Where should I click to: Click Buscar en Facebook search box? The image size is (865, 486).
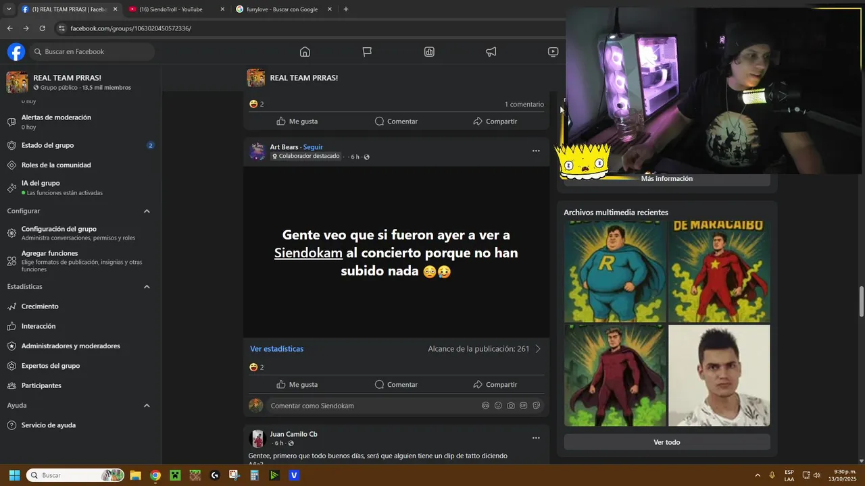92,52
